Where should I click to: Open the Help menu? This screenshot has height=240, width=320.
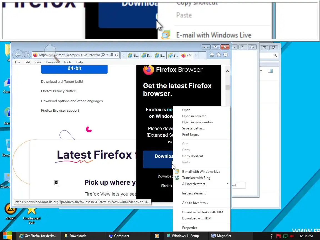click(x=79, y=62)
